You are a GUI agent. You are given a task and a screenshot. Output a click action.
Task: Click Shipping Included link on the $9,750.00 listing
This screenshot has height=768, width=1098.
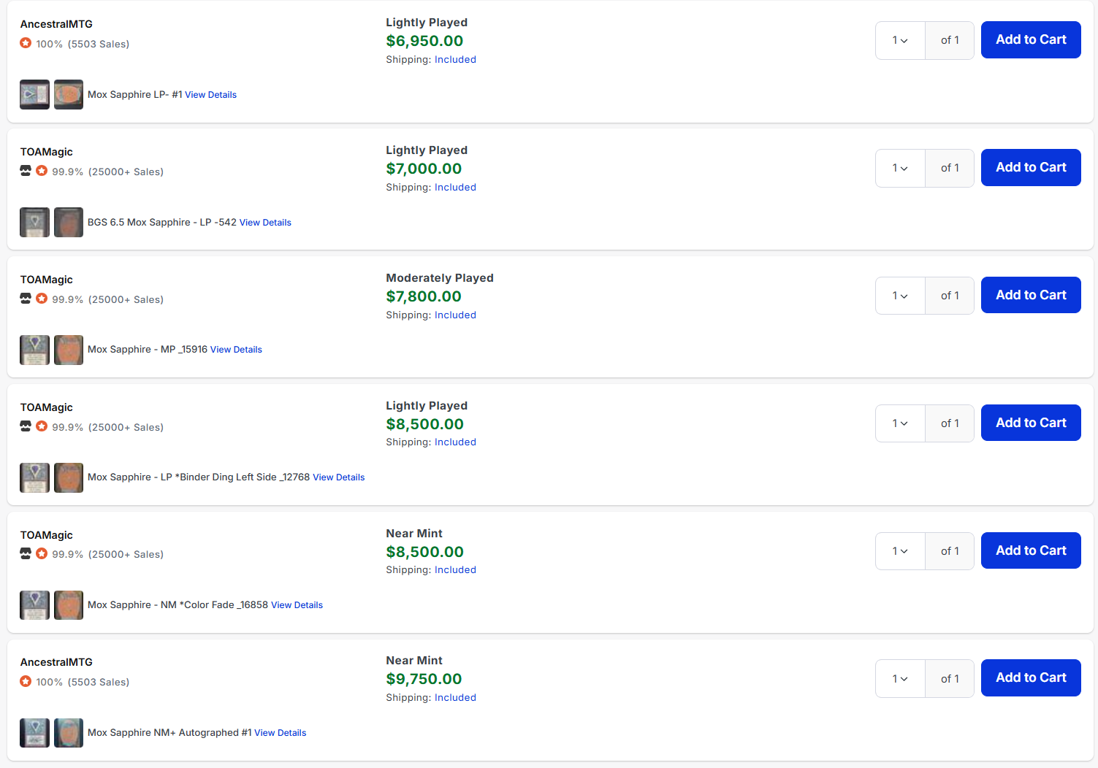point(455,698)
